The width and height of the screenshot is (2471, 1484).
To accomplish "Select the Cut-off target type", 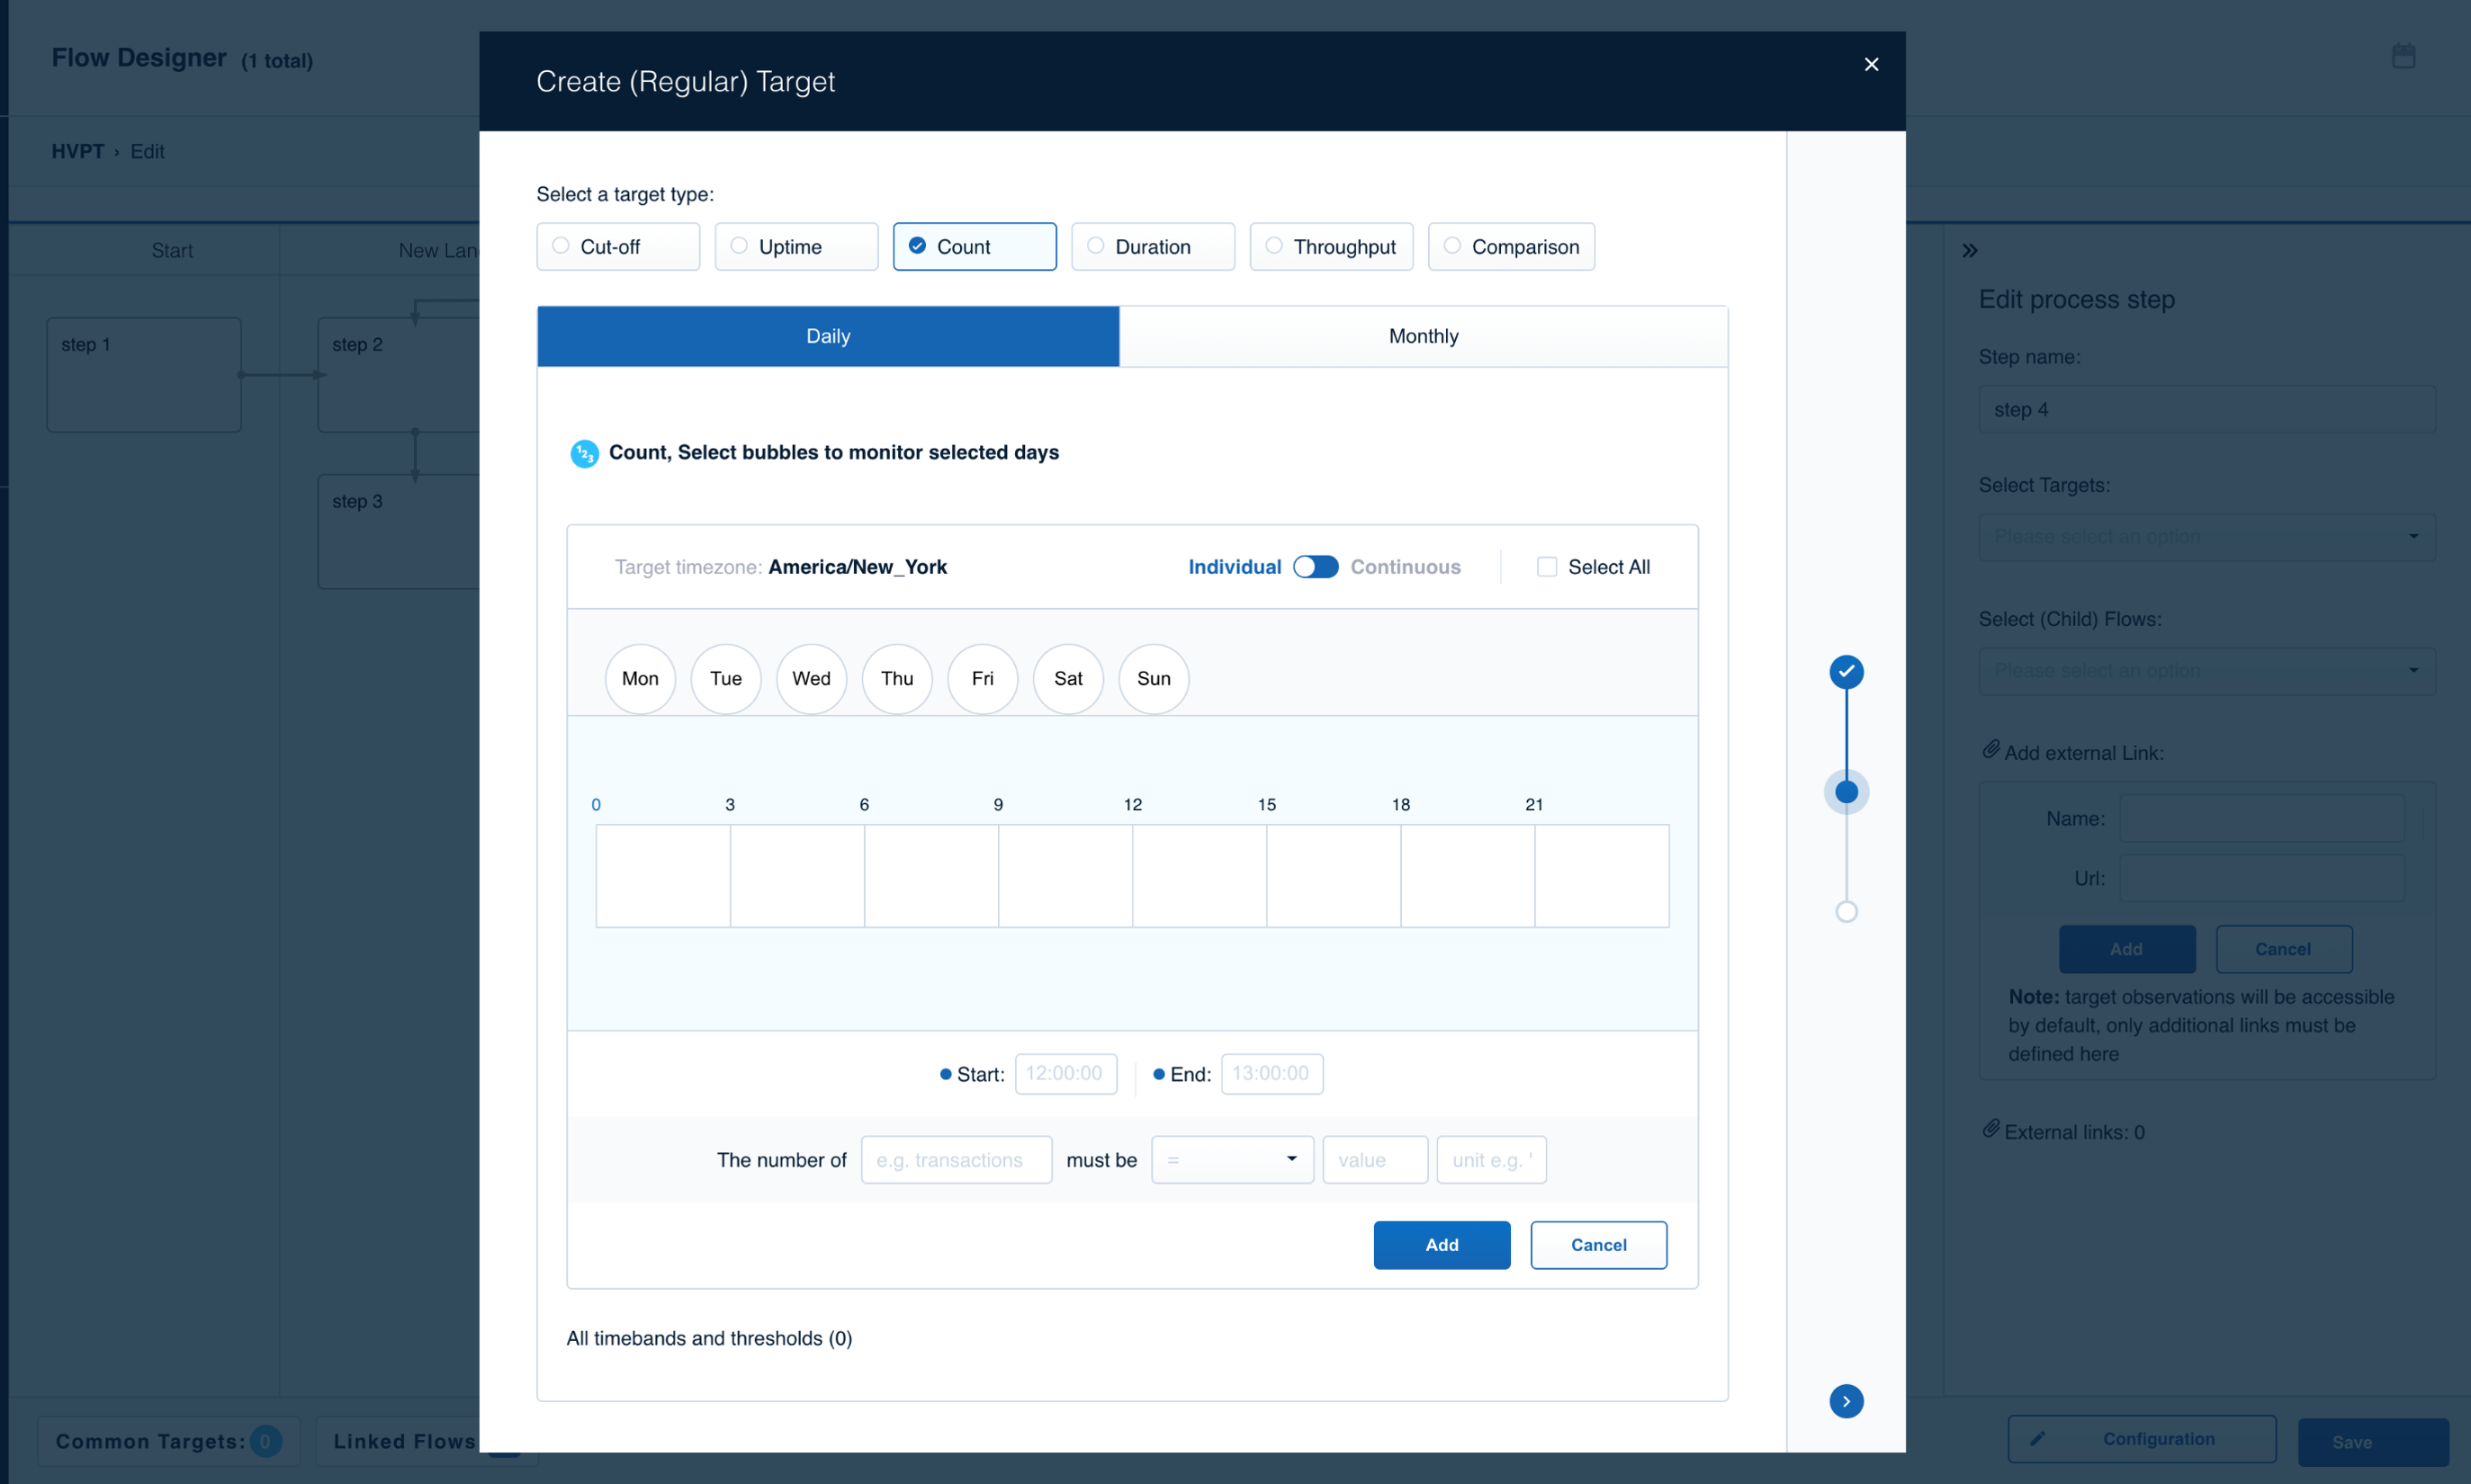I will point(617,246).
